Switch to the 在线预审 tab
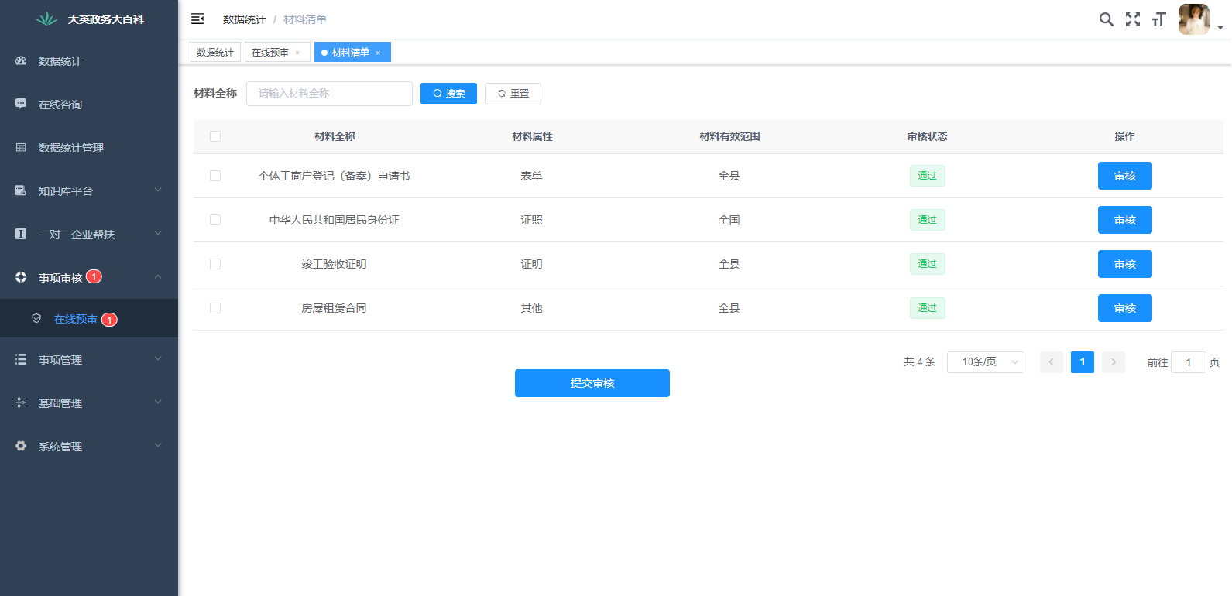 coord(270,53)
